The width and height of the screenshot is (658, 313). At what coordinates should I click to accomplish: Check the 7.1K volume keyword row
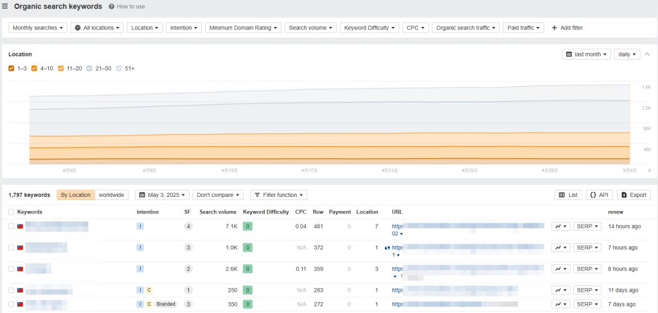coord(12,226)
